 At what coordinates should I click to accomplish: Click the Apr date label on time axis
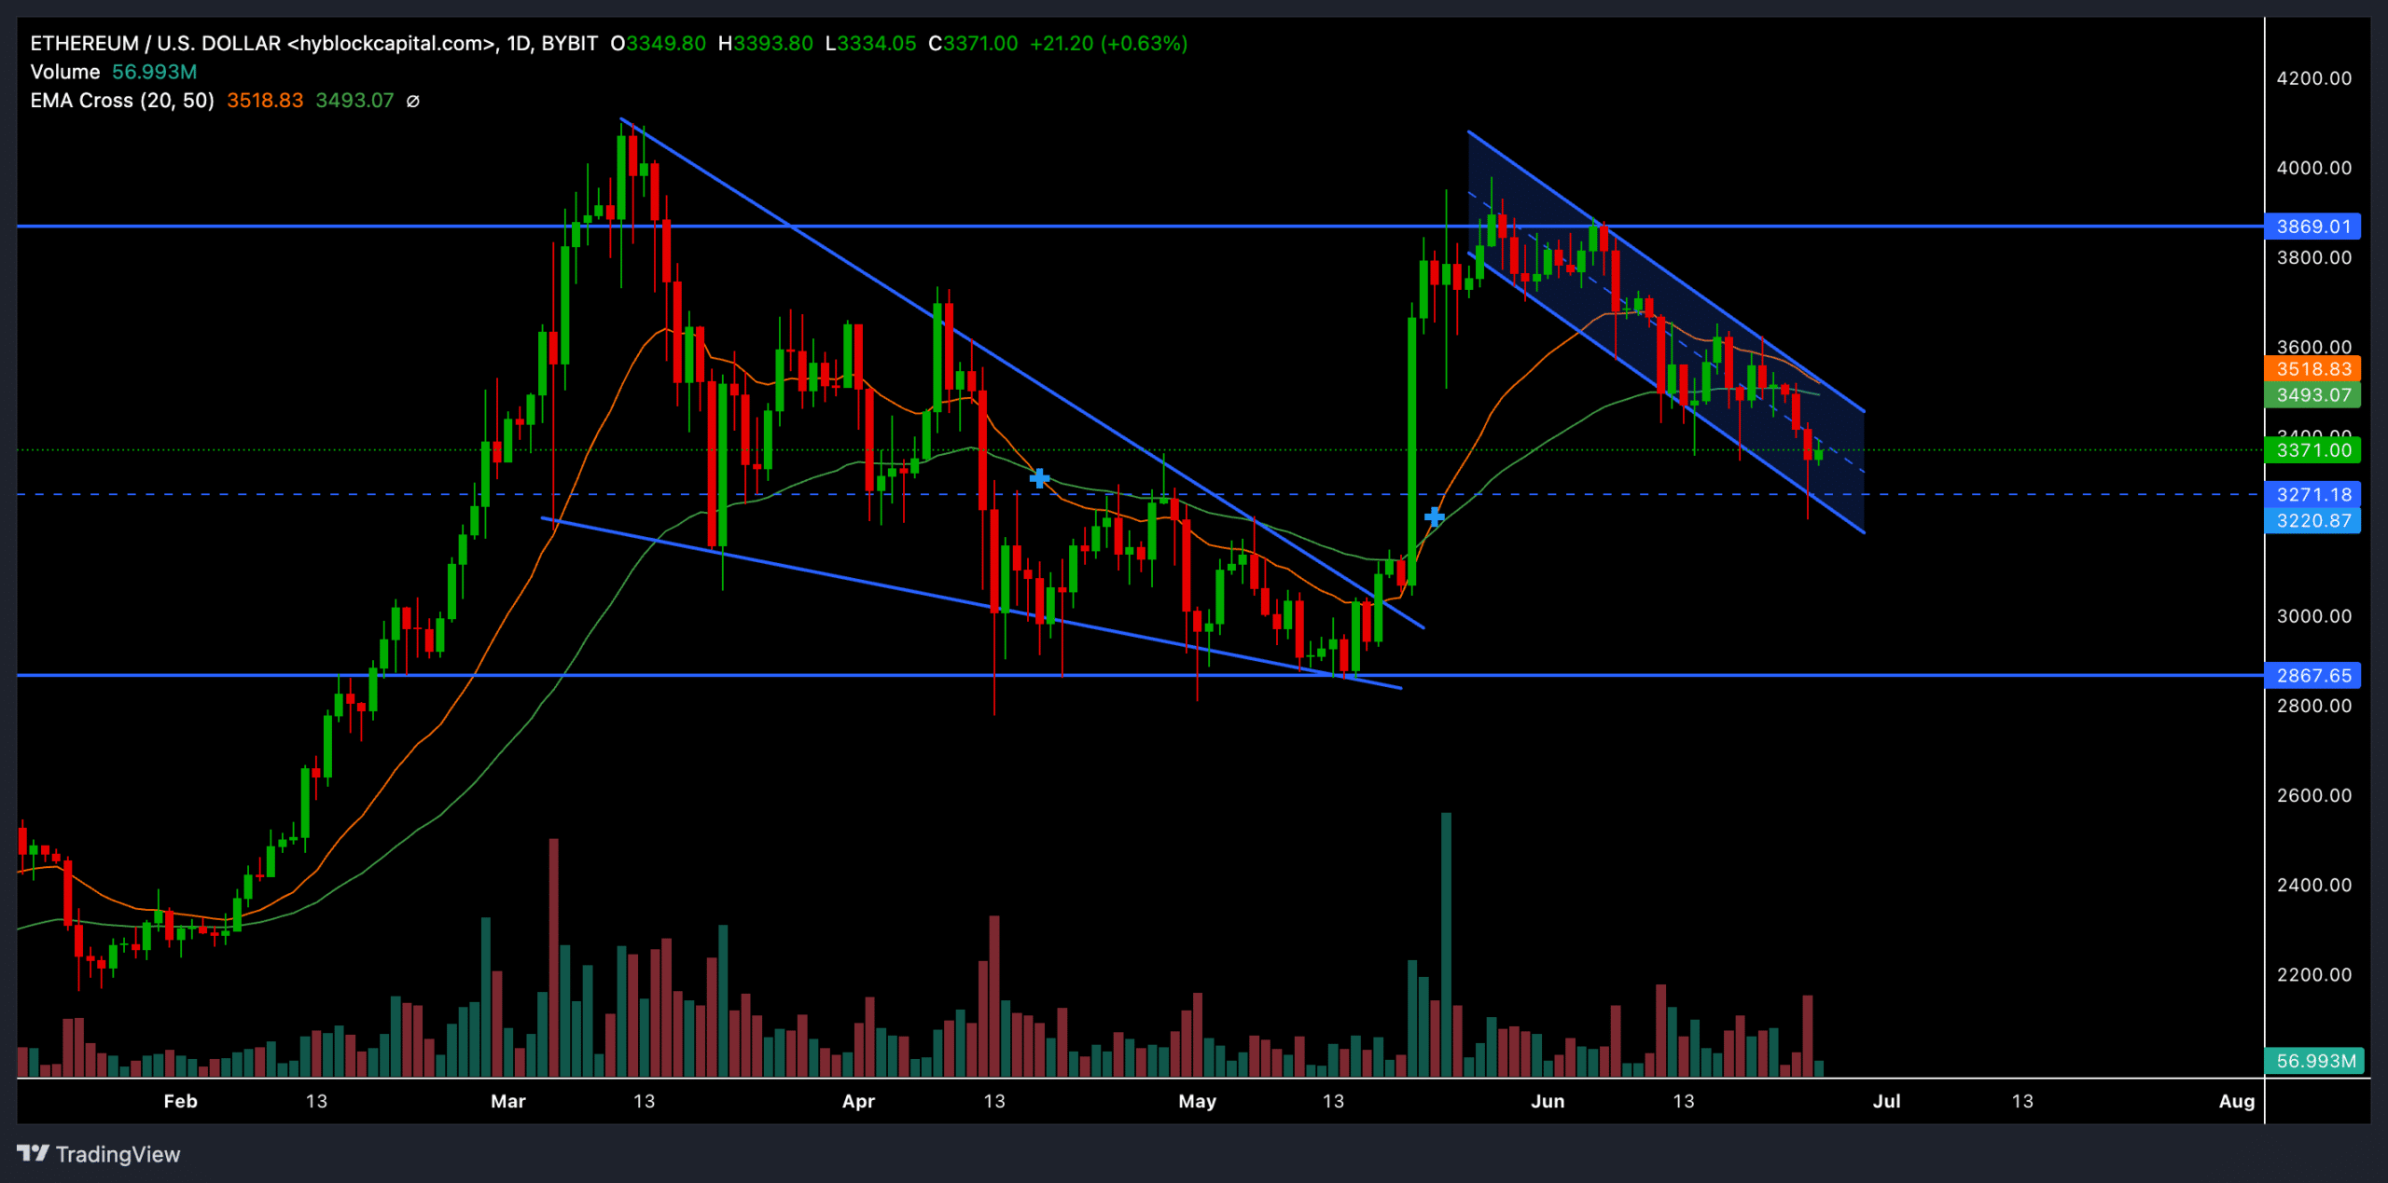coord(858,1101)
